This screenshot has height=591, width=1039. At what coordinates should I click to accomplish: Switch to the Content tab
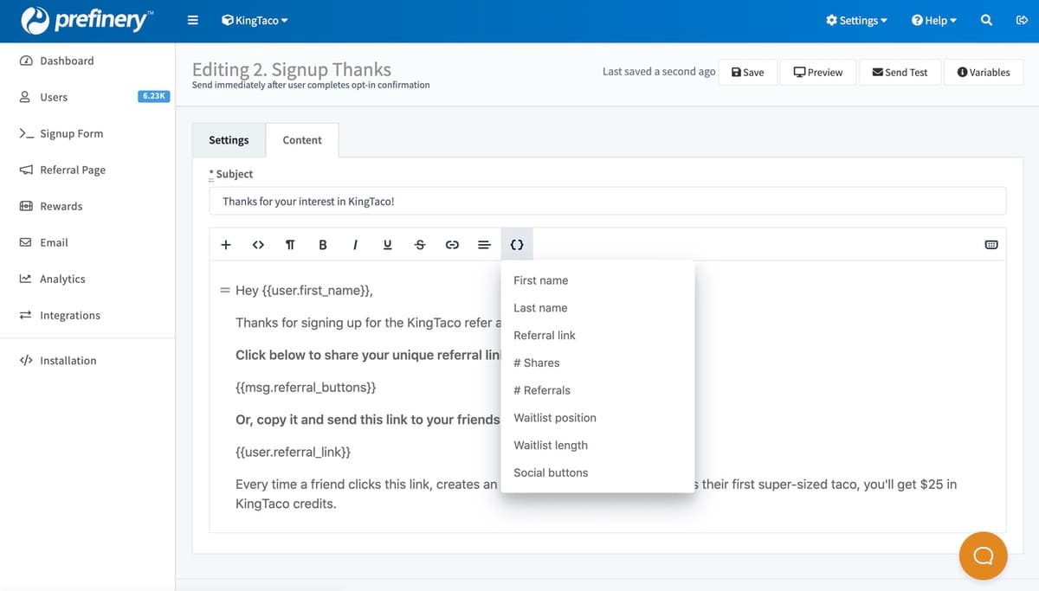[x=302, y=140]
